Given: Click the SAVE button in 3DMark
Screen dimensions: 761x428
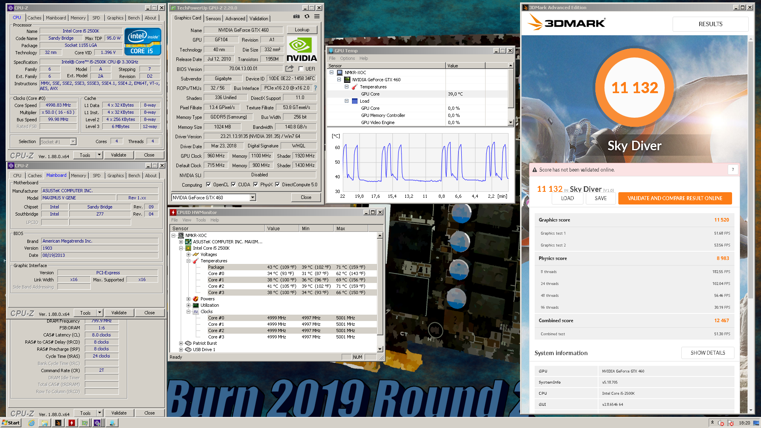Looking at the screenshot, I should tap(600, 198).
